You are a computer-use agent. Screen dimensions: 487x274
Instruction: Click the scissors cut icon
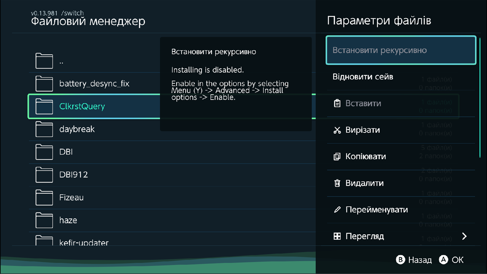pyautogui.click(x=337, y=130)
